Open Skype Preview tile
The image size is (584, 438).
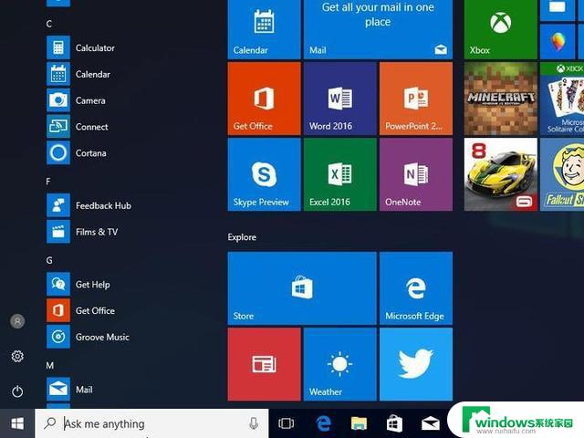pos(264,174)
